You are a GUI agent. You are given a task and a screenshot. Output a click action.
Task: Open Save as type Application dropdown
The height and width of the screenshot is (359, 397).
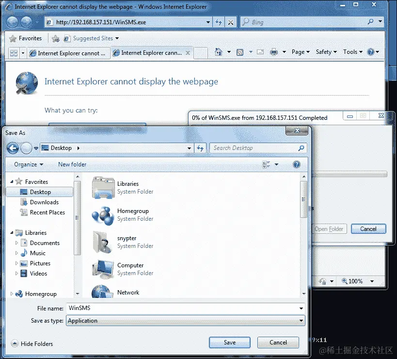(x=301, y=321)
